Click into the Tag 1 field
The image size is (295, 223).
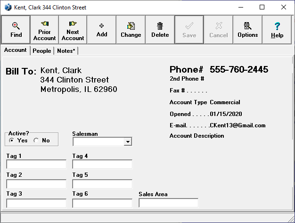(36, 165)
